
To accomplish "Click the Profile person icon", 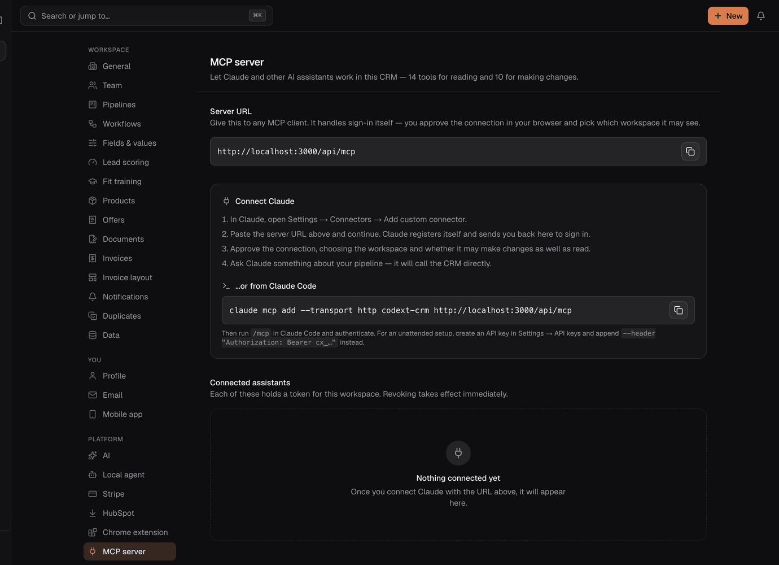I will coord(93,376).
